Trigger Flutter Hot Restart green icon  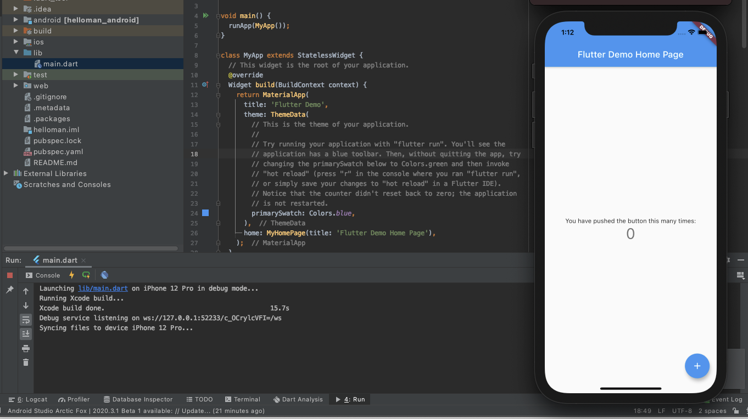pos(86,275)
